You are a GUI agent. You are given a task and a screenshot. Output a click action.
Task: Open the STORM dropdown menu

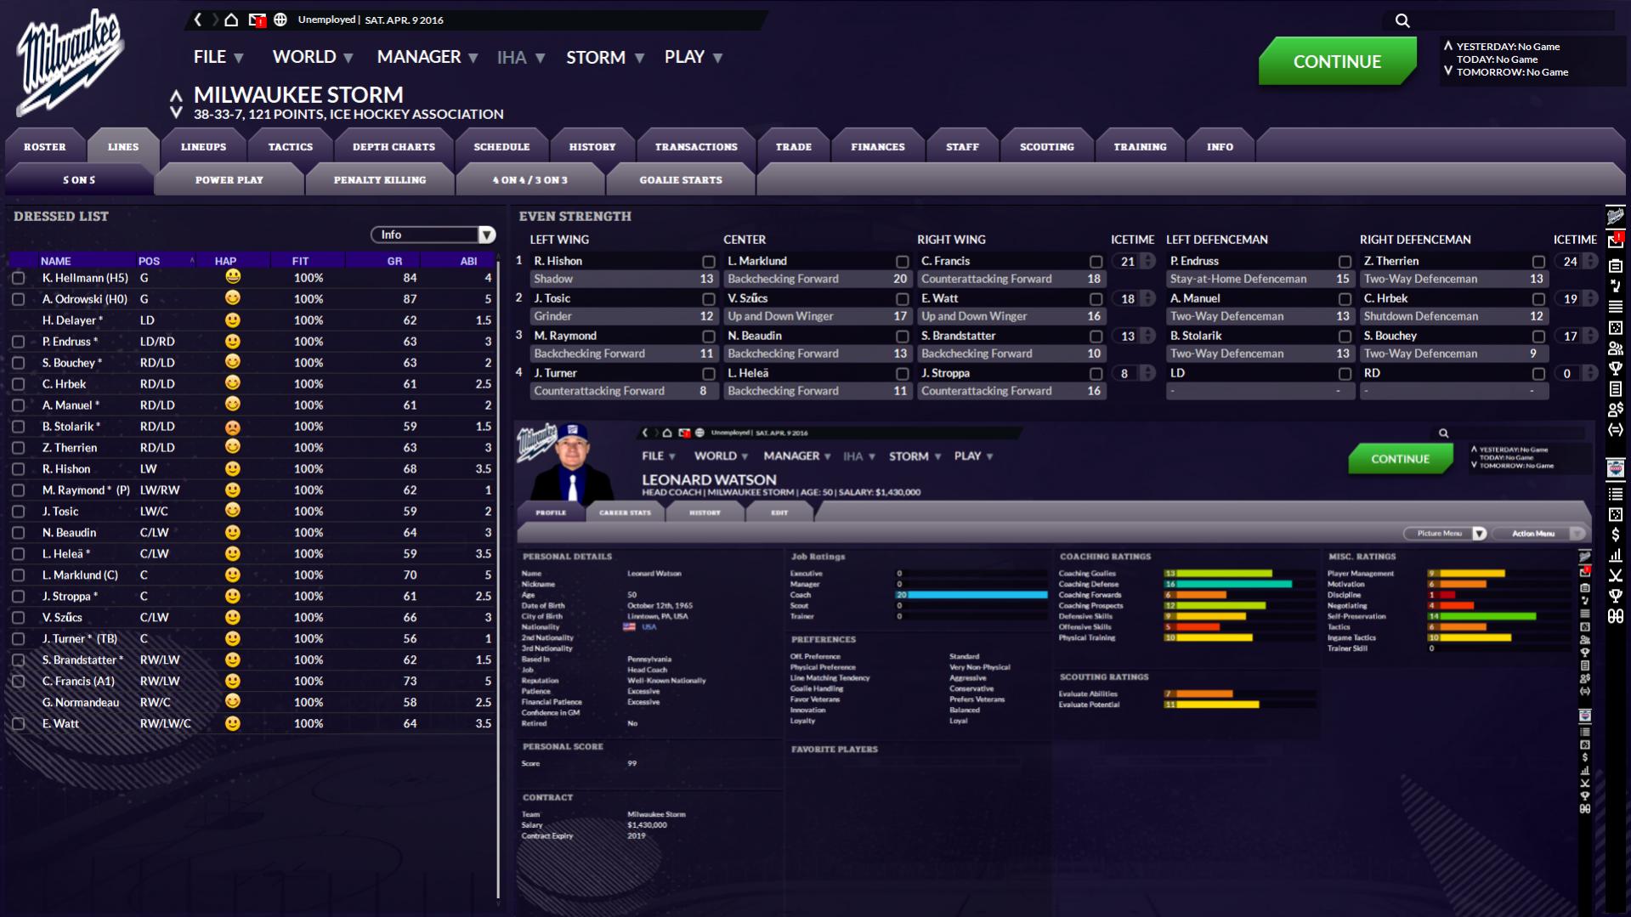(x=604, y=57)
